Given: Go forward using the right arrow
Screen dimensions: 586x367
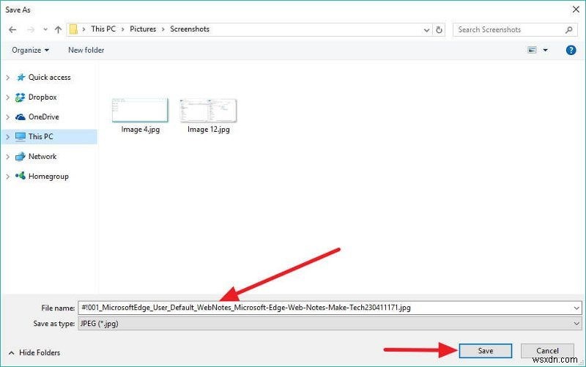Looking at the screenshot, I should [x=31, y=29].
